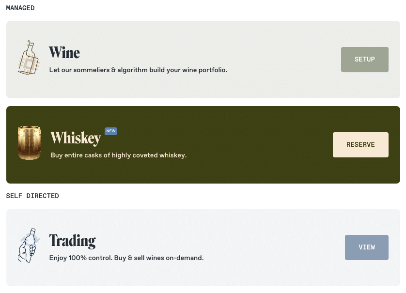Reserve a whiskey cask
The height and width of the screenshot is (293, 406).
click(360, 145)
